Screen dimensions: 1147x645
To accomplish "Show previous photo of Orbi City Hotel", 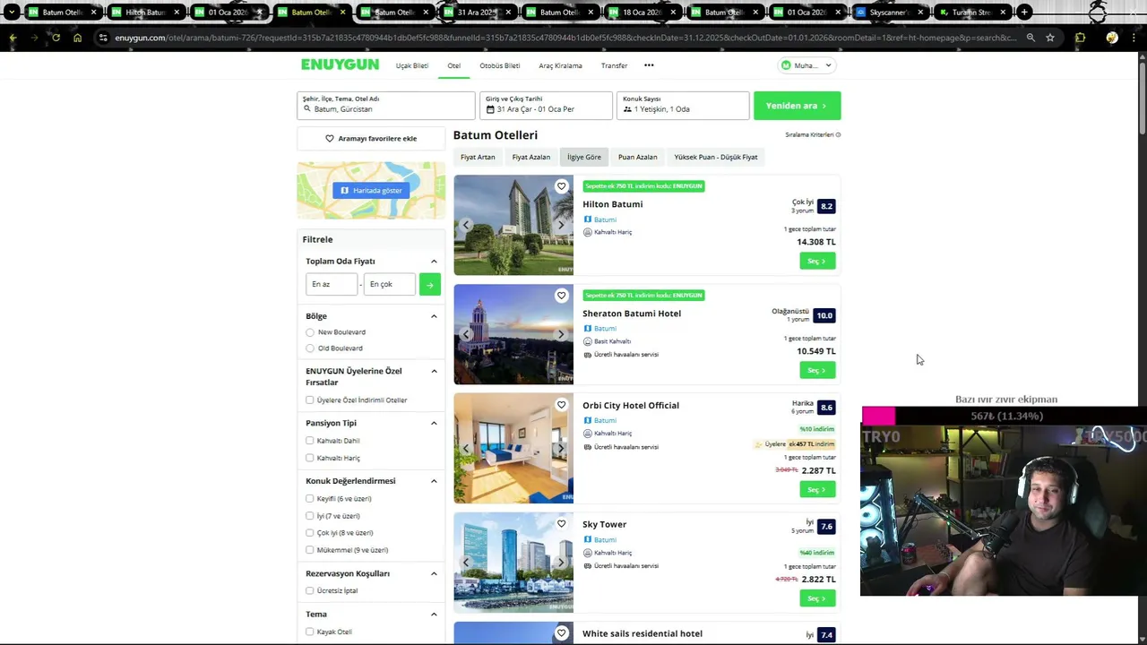I will click(466, 448).
